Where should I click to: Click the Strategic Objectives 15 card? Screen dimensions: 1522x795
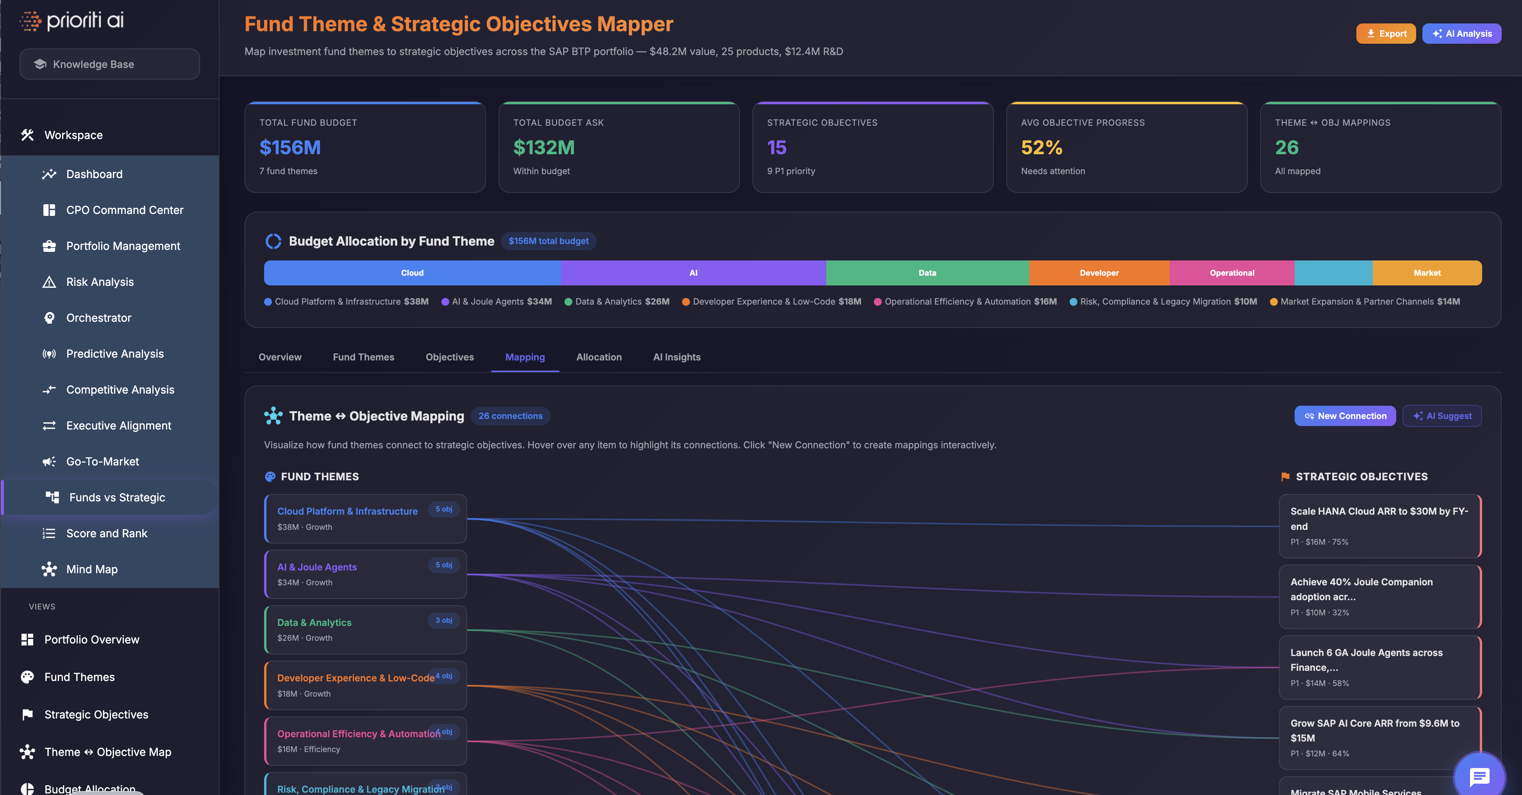point(873,147)
